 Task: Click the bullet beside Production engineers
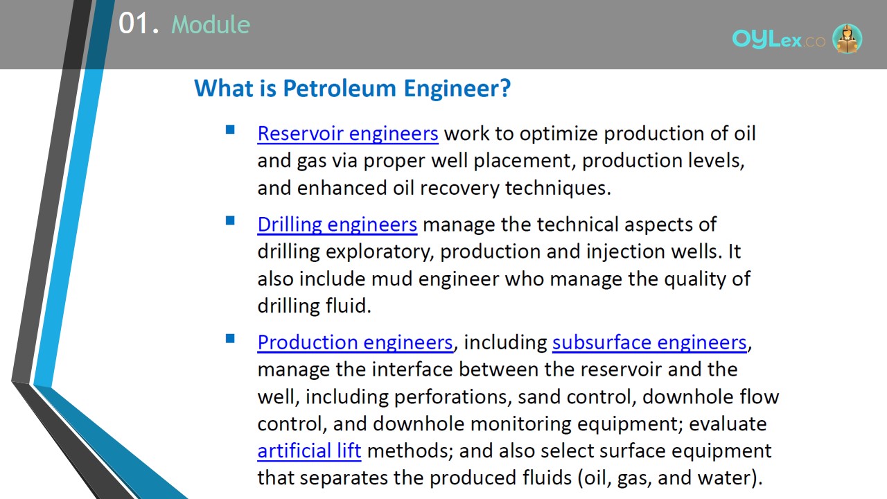[230, 339]
